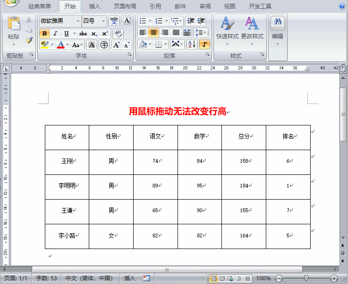
Task: Click the macro recording status bar icon
Action: pyautogui.click(x=146, y=278)
